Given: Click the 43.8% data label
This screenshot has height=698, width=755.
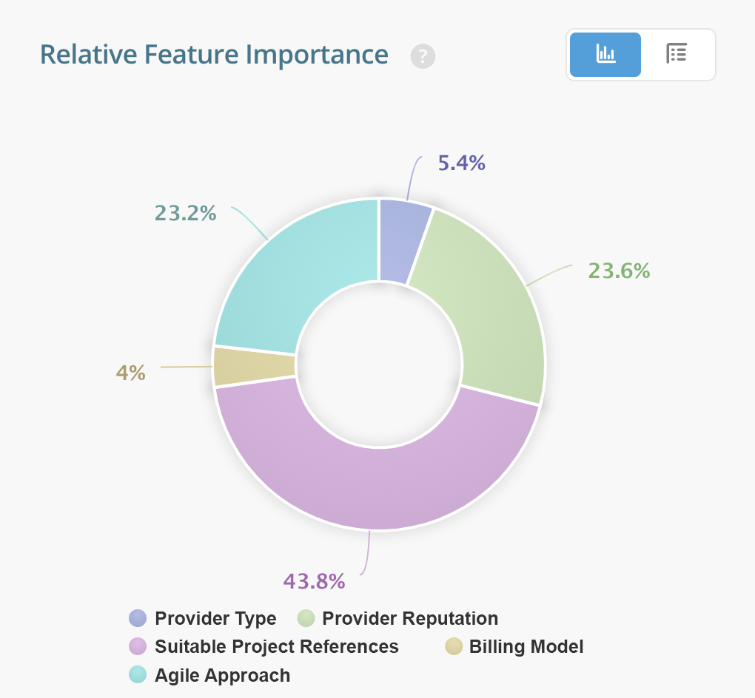Looking at the screenshot, I should pos(314,581).
